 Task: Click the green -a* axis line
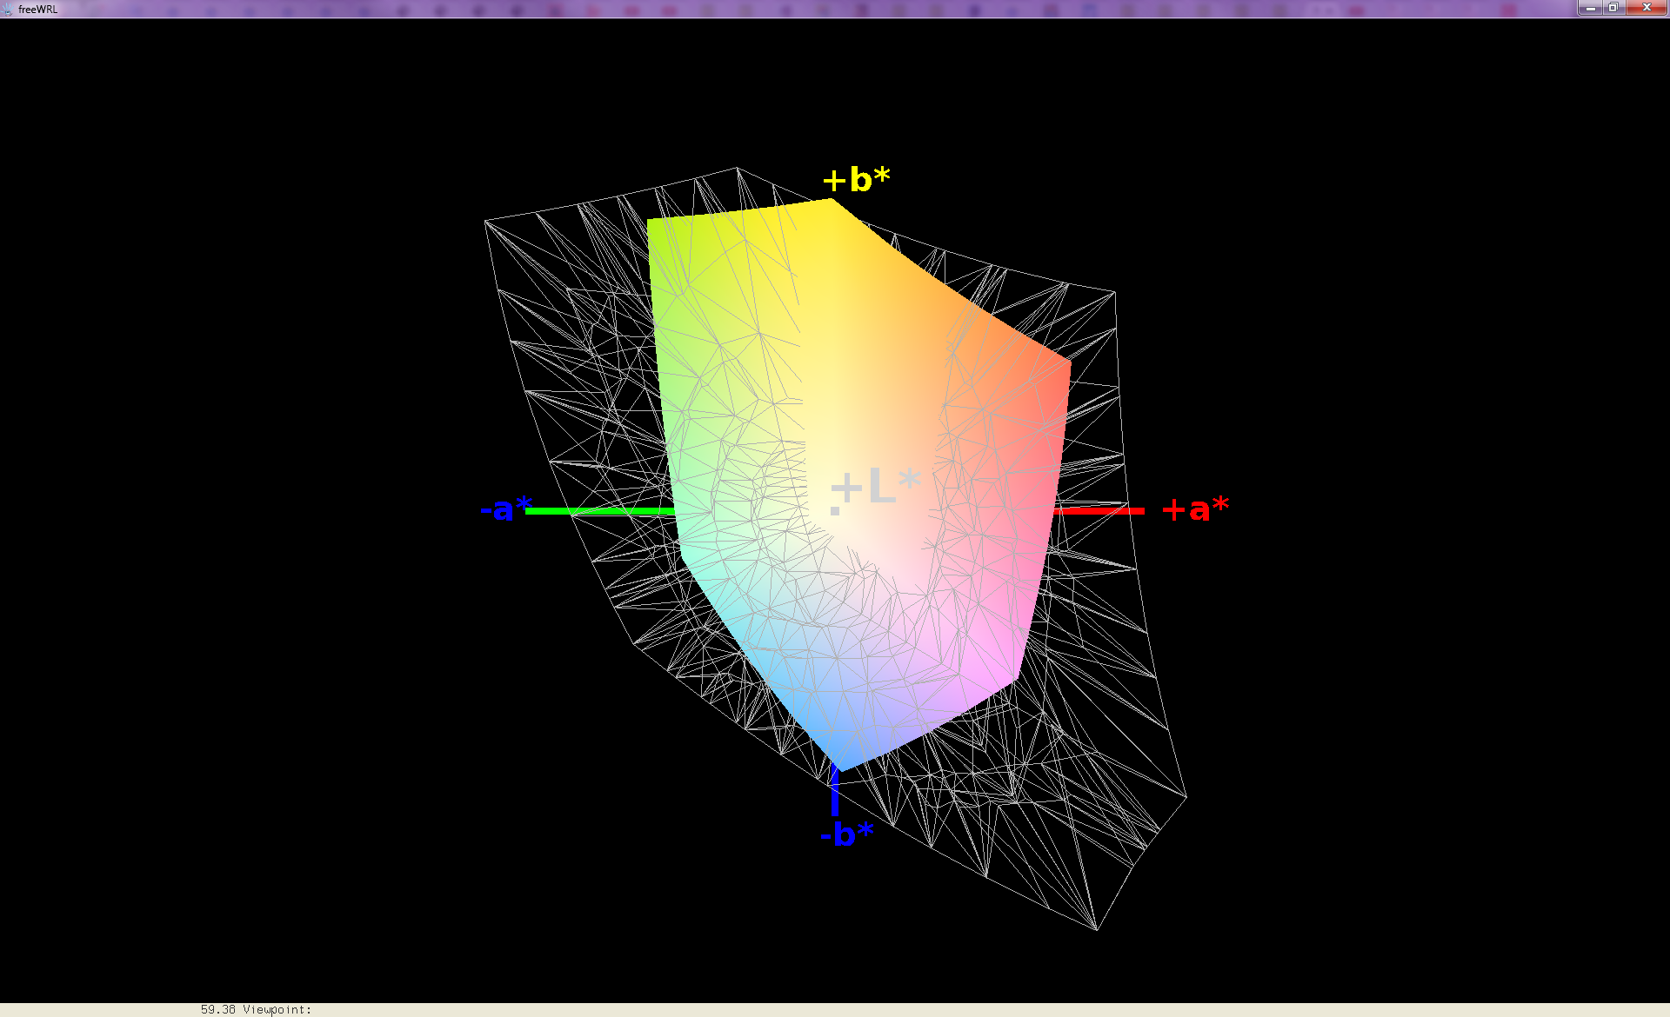click(600, 511)
